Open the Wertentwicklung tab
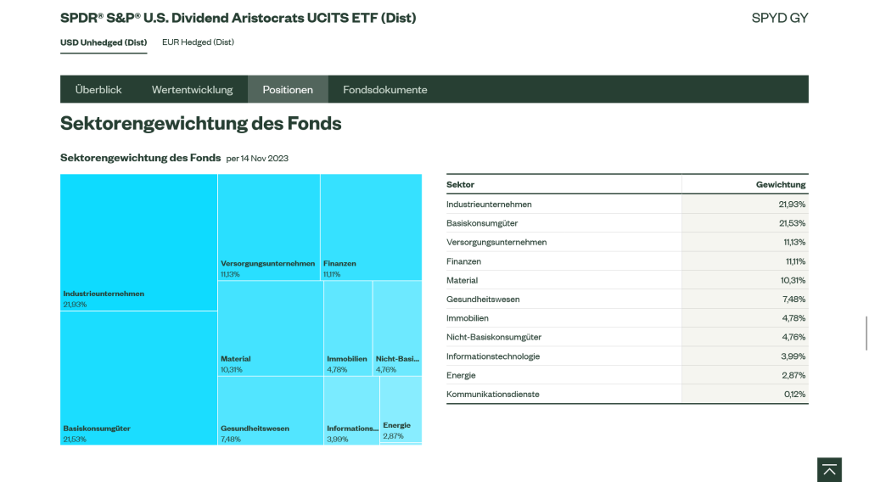 coord(193,89)
